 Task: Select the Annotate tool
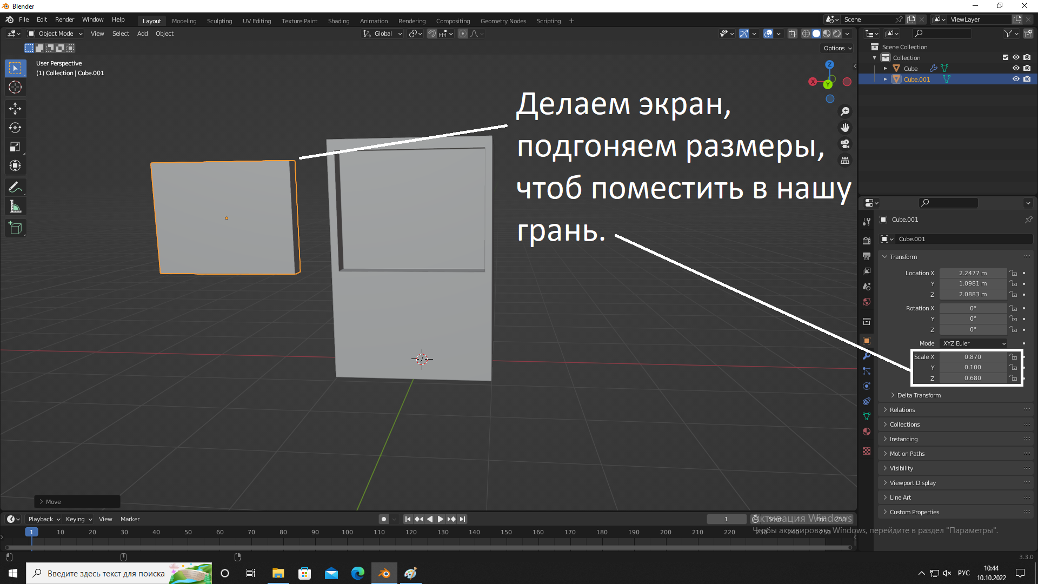15,188
